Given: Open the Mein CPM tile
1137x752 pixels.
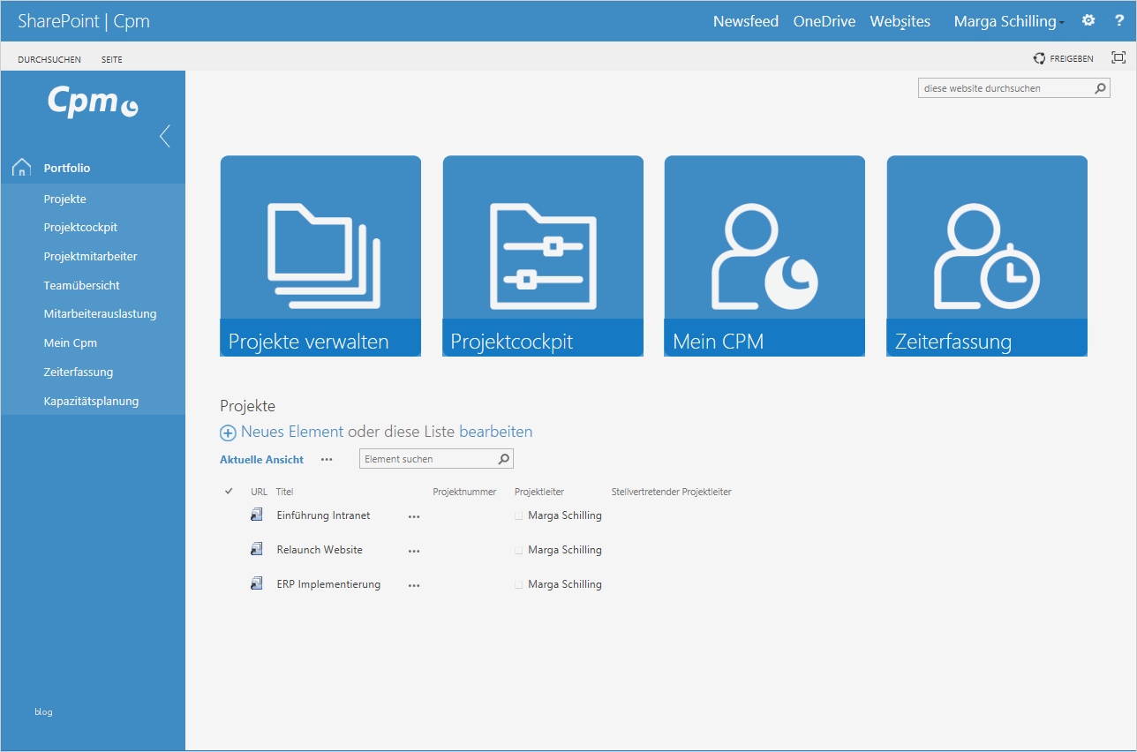Looking at the screenshot, I should click(x=764, y=256).
